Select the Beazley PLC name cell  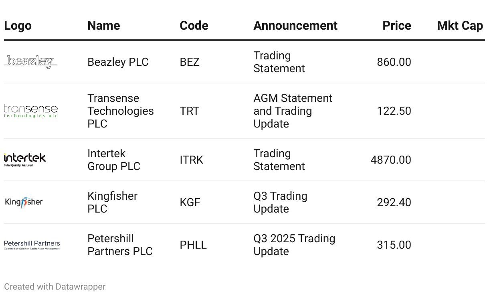point(118,62)
